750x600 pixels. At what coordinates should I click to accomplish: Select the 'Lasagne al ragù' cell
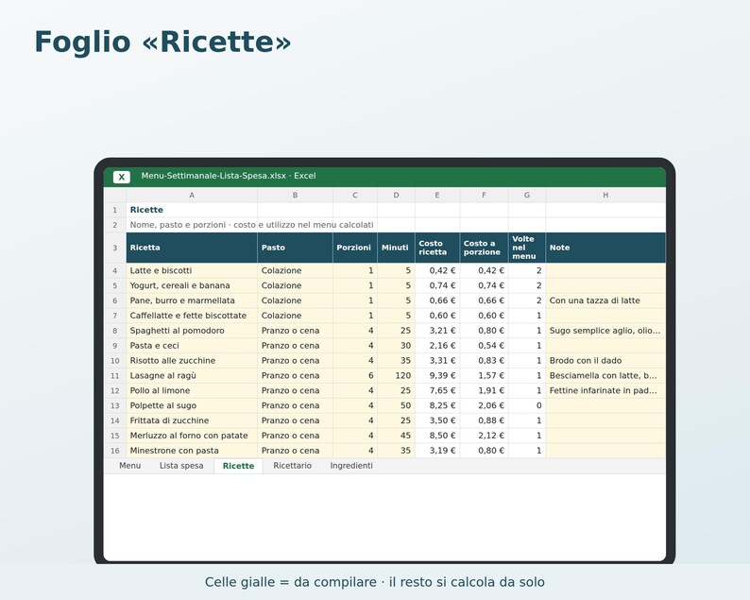tap(192, 376)
